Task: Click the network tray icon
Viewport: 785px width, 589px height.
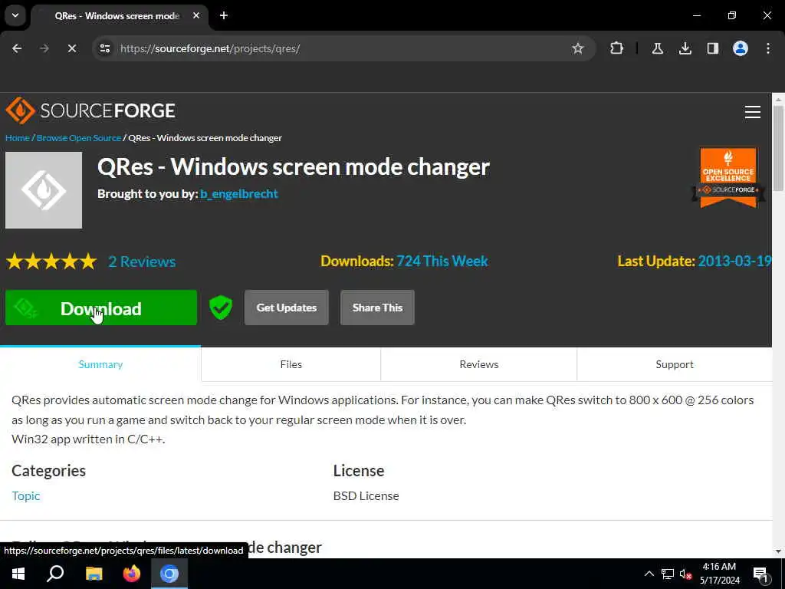Action: (668, 574)
